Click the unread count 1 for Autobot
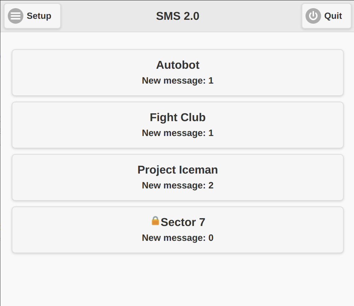 click(211, 81)
